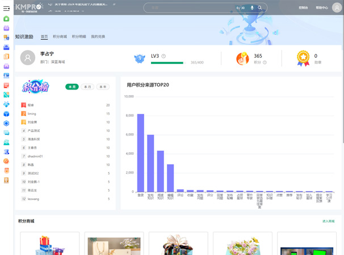Open the 积分商城 tab
Viewport: 344px width, 255px height.
[x=60, y=36]
